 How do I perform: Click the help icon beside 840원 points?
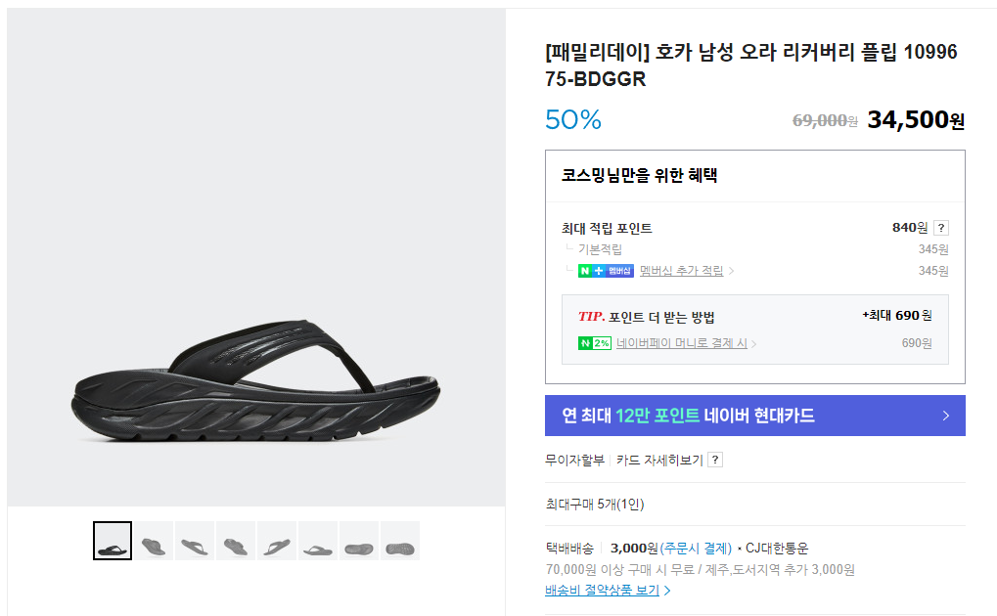941,228
